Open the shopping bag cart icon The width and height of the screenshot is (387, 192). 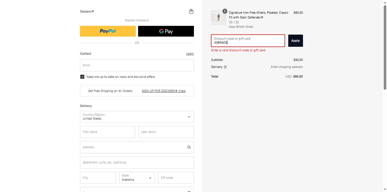point(191,11)
